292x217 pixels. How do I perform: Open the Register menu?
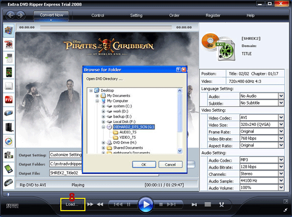pyautogui.click(x=213, y=16)
